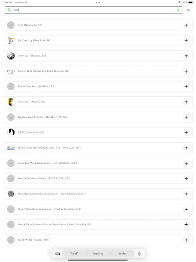Click the green search magnifier icon
196x262 pixels.
(x=9, y=10)
